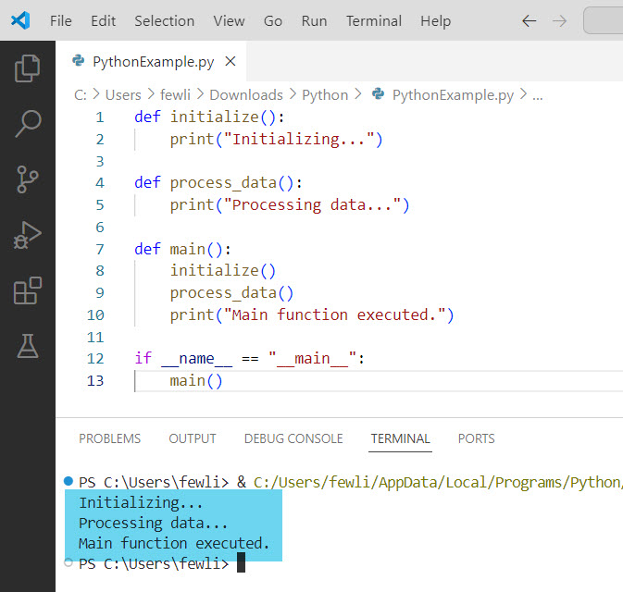623x592 pixels.
Task: Click the main() call on line 13
Action: (196, 381)
